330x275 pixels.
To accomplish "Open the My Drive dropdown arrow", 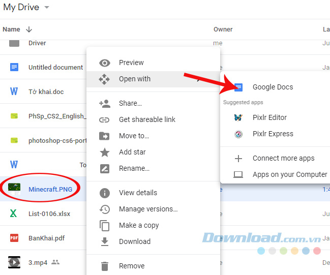I will 47,7.
